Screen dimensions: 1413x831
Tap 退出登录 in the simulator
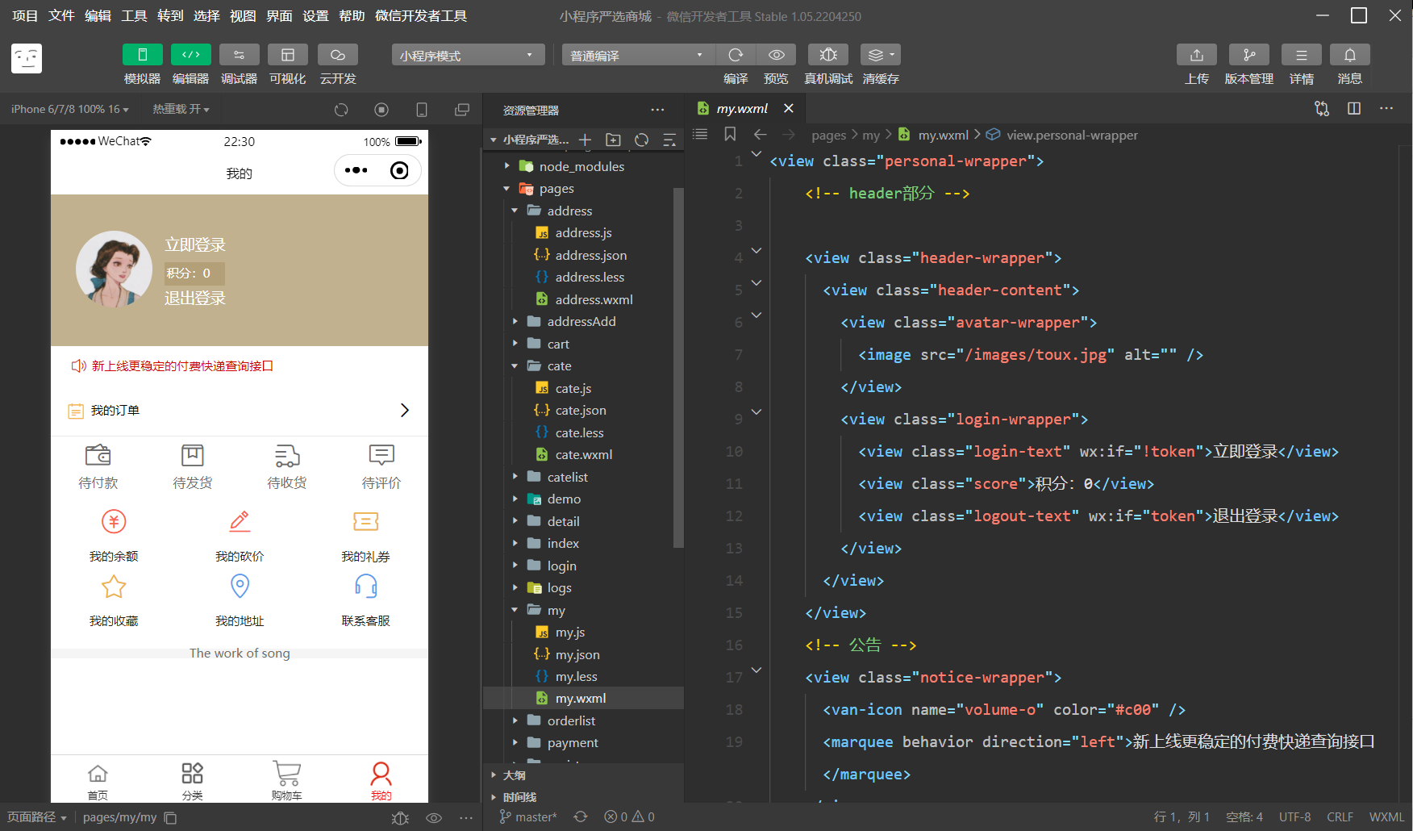[x=195, y=298]
